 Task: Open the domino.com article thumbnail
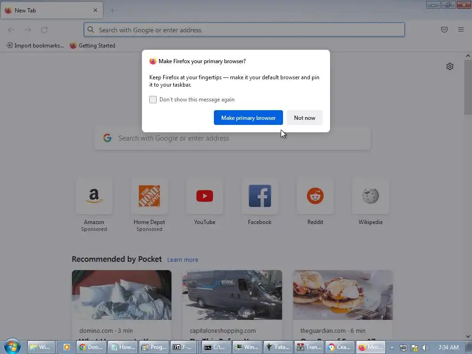[122, 295]
